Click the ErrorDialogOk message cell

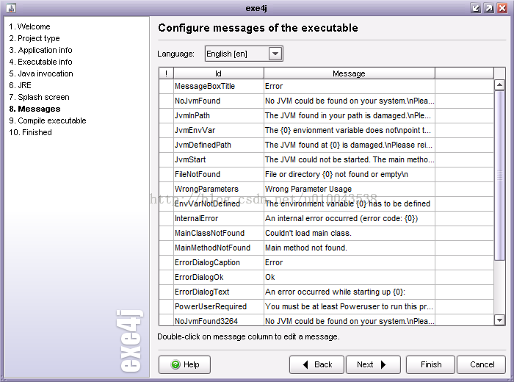pyautogui.click(x=349, y=277)
